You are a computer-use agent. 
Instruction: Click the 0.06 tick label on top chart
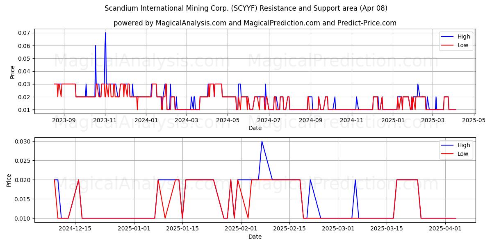[x=25, y=46]
